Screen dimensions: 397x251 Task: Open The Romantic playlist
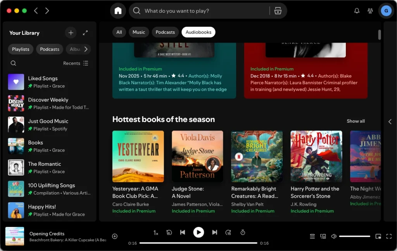coord(49,167)
